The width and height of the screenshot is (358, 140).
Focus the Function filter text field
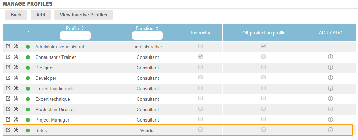[147, 36]
